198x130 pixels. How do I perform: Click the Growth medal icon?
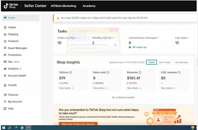click(x=5, y=85)
